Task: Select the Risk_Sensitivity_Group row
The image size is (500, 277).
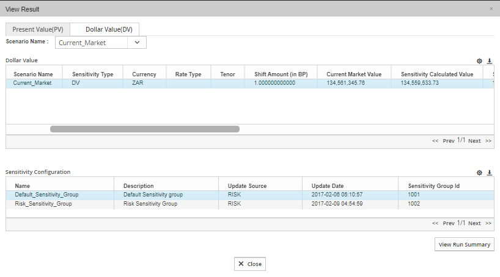Action: (43, 204)
